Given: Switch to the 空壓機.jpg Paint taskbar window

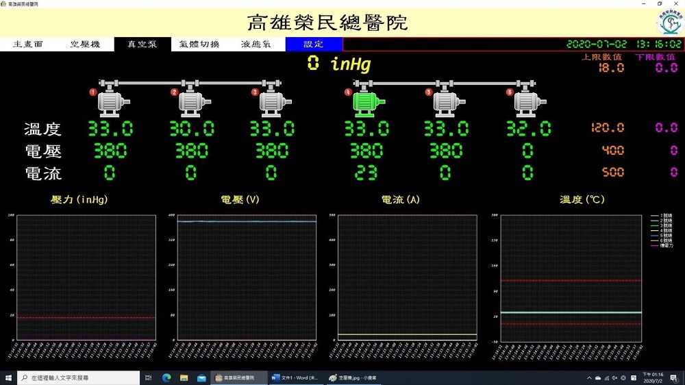Looking at the screenshot, I should pos(353,377).
